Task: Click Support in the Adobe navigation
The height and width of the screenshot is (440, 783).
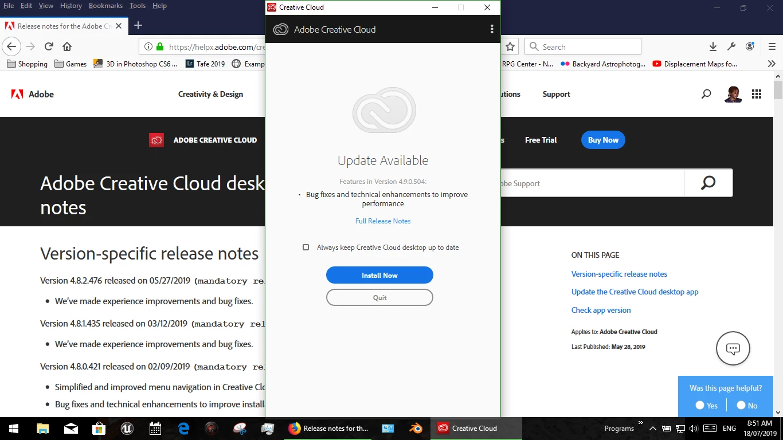Action: pos(556,95)
